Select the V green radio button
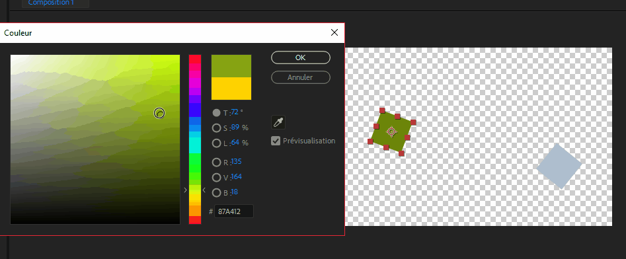 216,177
